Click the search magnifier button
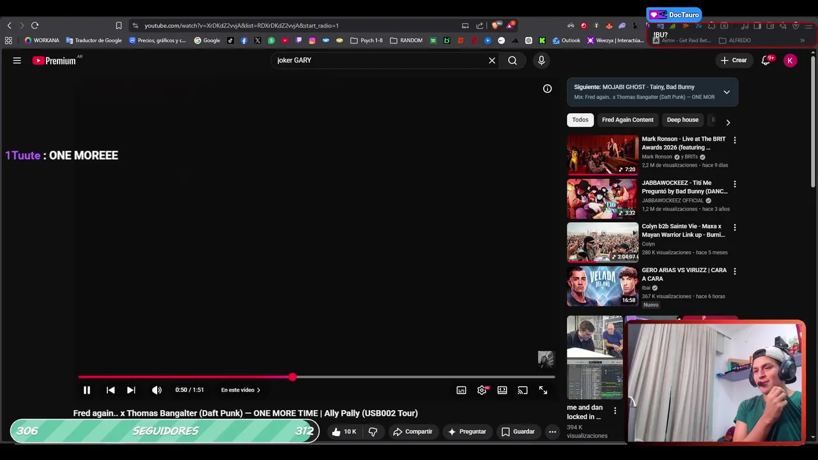This screenshot has width=818, height=460. pos(513,60)
